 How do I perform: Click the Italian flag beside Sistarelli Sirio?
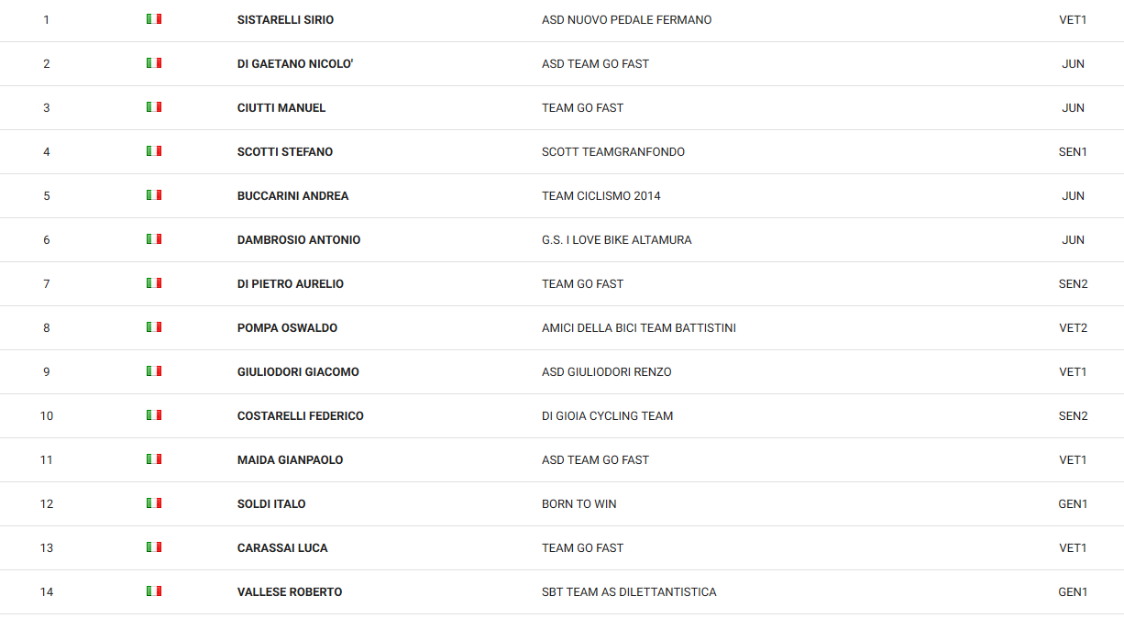point(154,19)
